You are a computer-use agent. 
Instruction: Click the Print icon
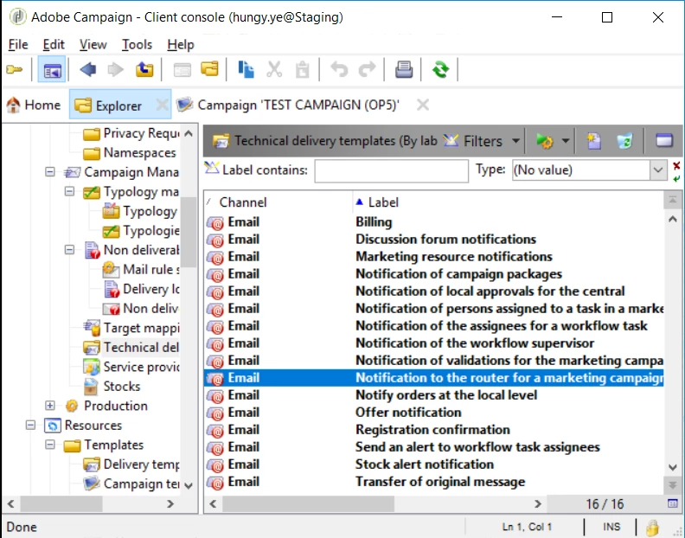tap(404, 69)
